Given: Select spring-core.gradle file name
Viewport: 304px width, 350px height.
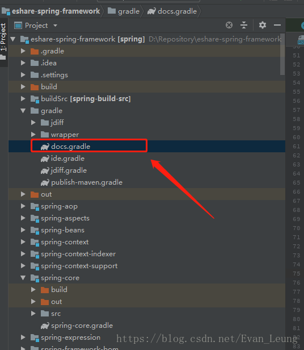Looking at the screenshot, I should [82, 326].
